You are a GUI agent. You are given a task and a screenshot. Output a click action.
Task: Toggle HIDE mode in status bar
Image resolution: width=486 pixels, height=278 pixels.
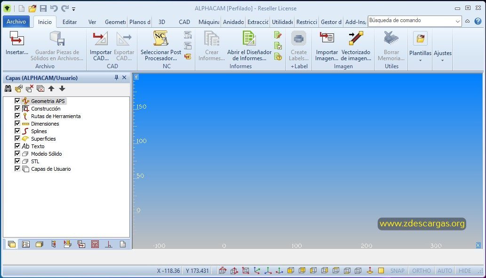click(465, 270)
